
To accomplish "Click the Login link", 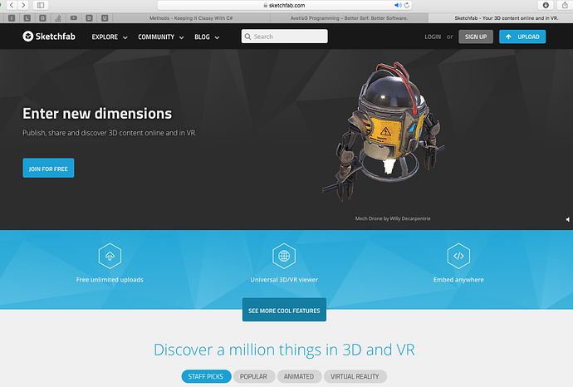I will coord(433,37).
